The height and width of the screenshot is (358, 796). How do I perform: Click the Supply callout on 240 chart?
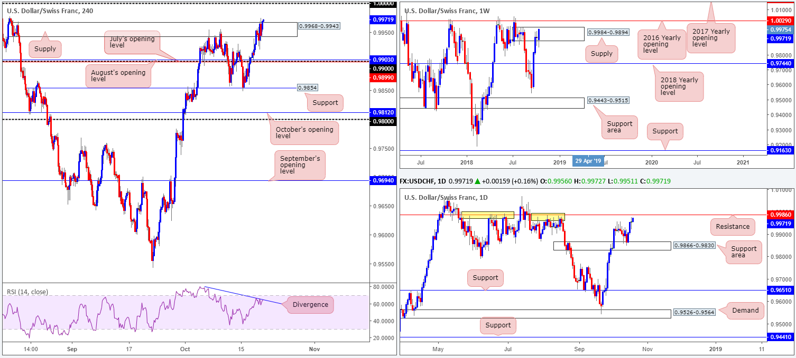(45, 49)
